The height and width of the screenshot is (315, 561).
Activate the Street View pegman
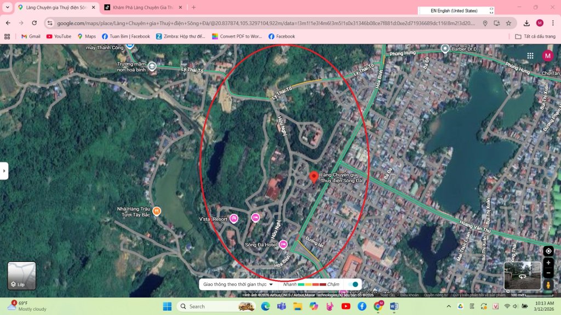tap(548, 285)
